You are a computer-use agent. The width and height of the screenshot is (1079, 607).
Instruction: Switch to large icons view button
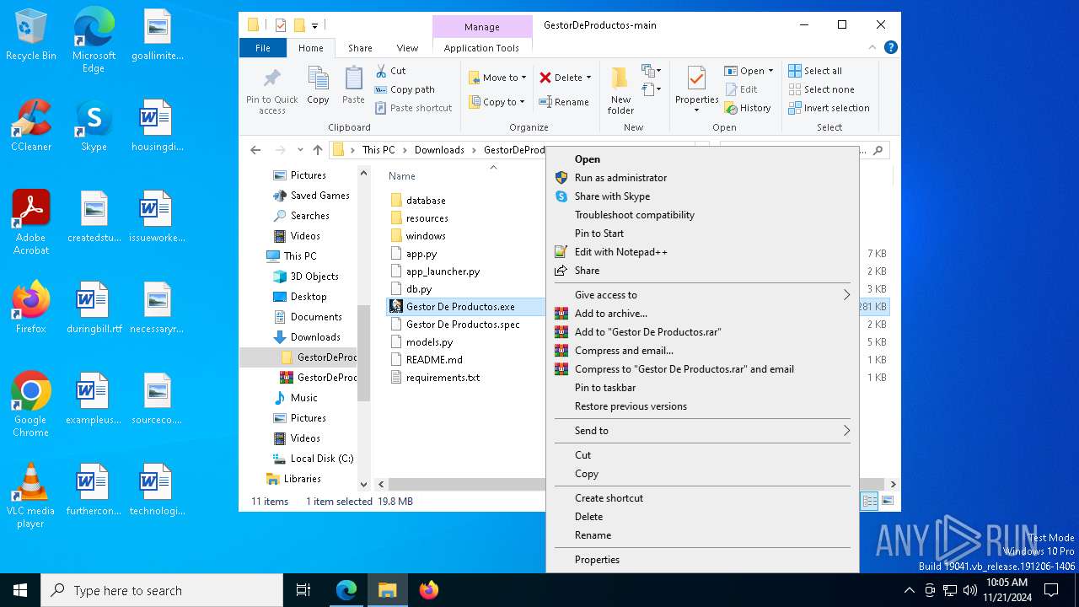coord(887,501)
